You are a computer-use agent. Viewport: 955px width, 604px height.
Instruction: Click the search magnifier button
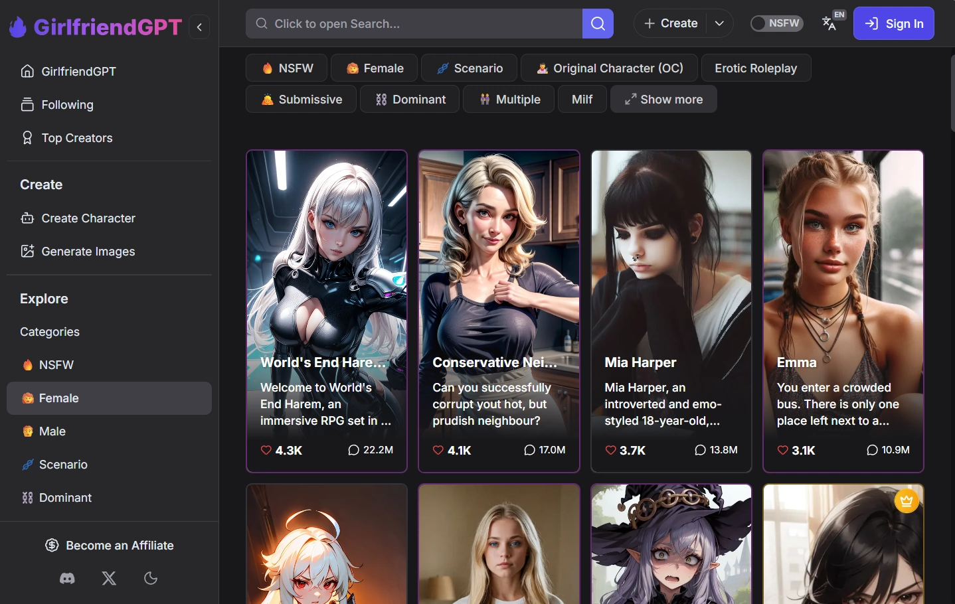[x=598, y=24]
